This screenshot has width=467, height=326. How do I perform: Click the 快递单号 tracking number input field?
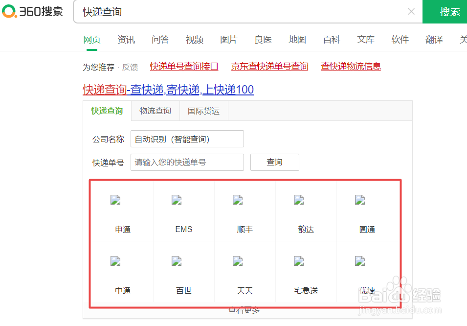[187, 162]
